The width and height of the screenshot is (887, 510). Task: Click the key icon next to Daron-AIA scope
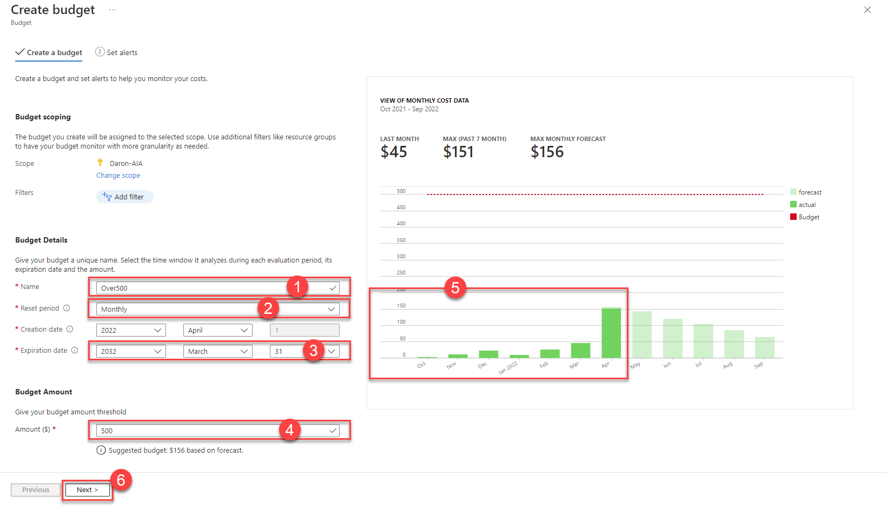101,162
